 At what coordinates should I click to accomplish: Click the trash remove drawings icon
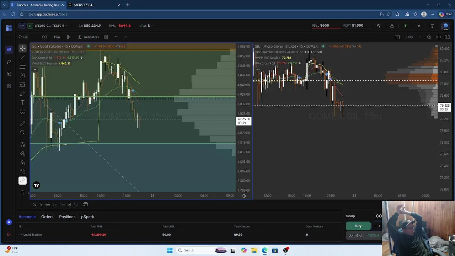22,193
